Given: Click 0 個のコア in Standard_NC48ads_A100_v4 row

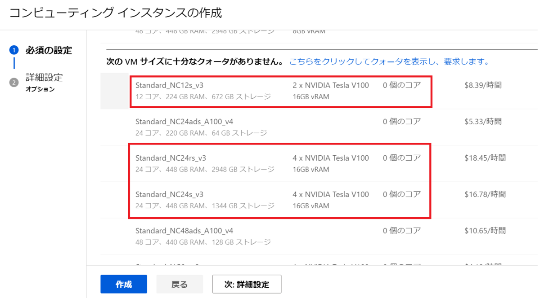Looking at the screenshot, I should [x=402, y=230].
